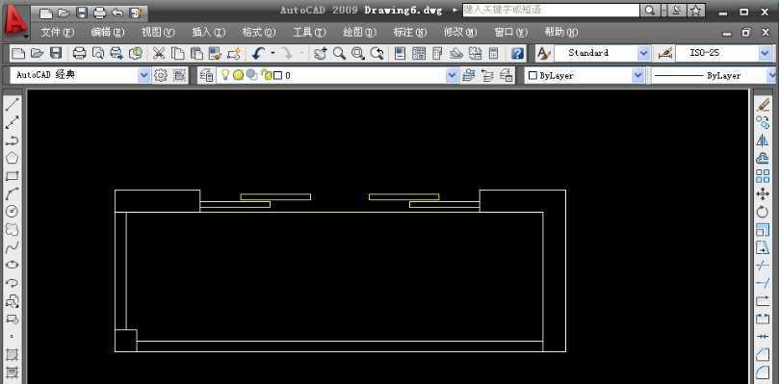Select the Mirror tool
779x384 pixels.
(x=763, y=141)
